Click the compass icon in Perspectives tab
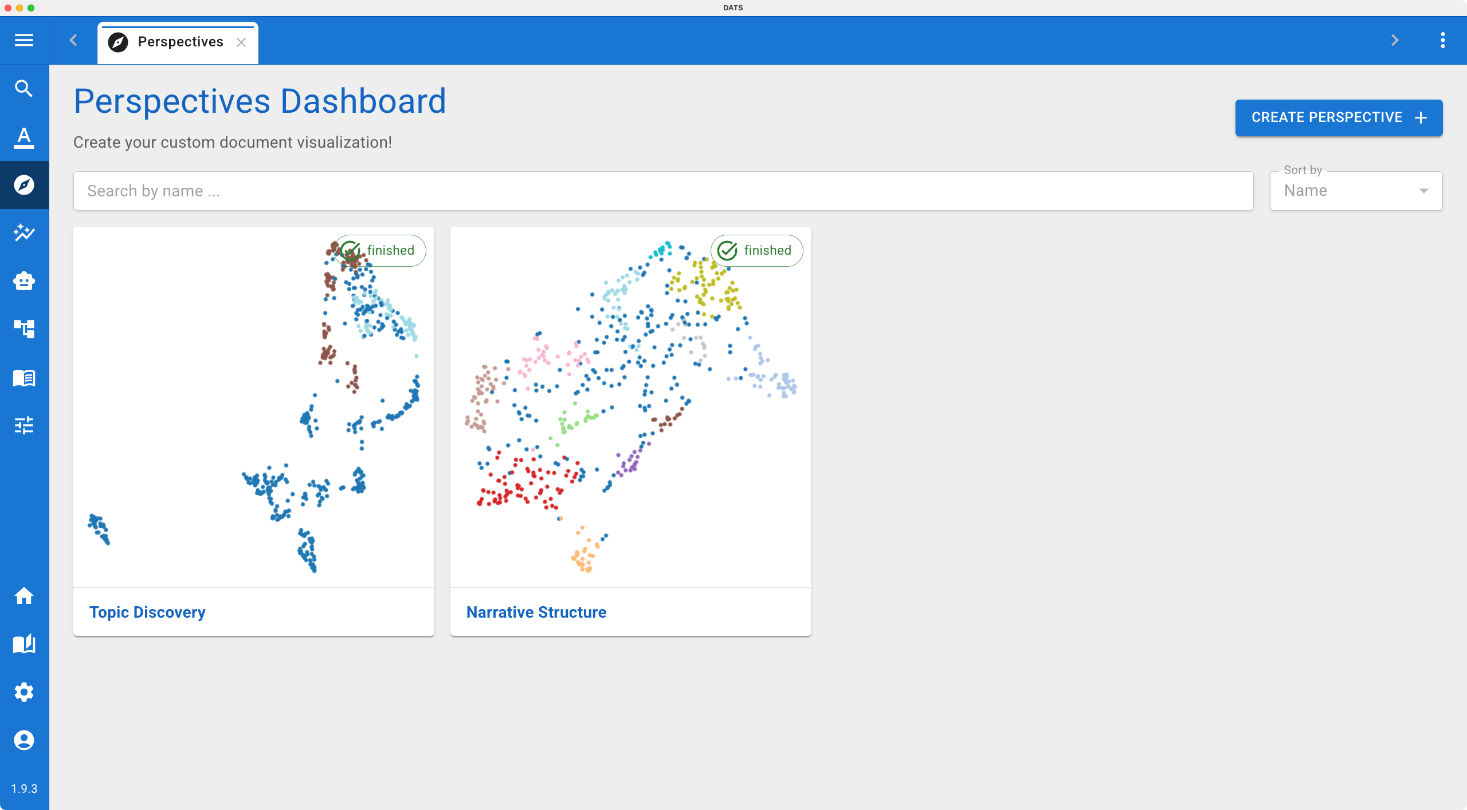This screenshot has height=810, width=1467. (x=118, y=42)
